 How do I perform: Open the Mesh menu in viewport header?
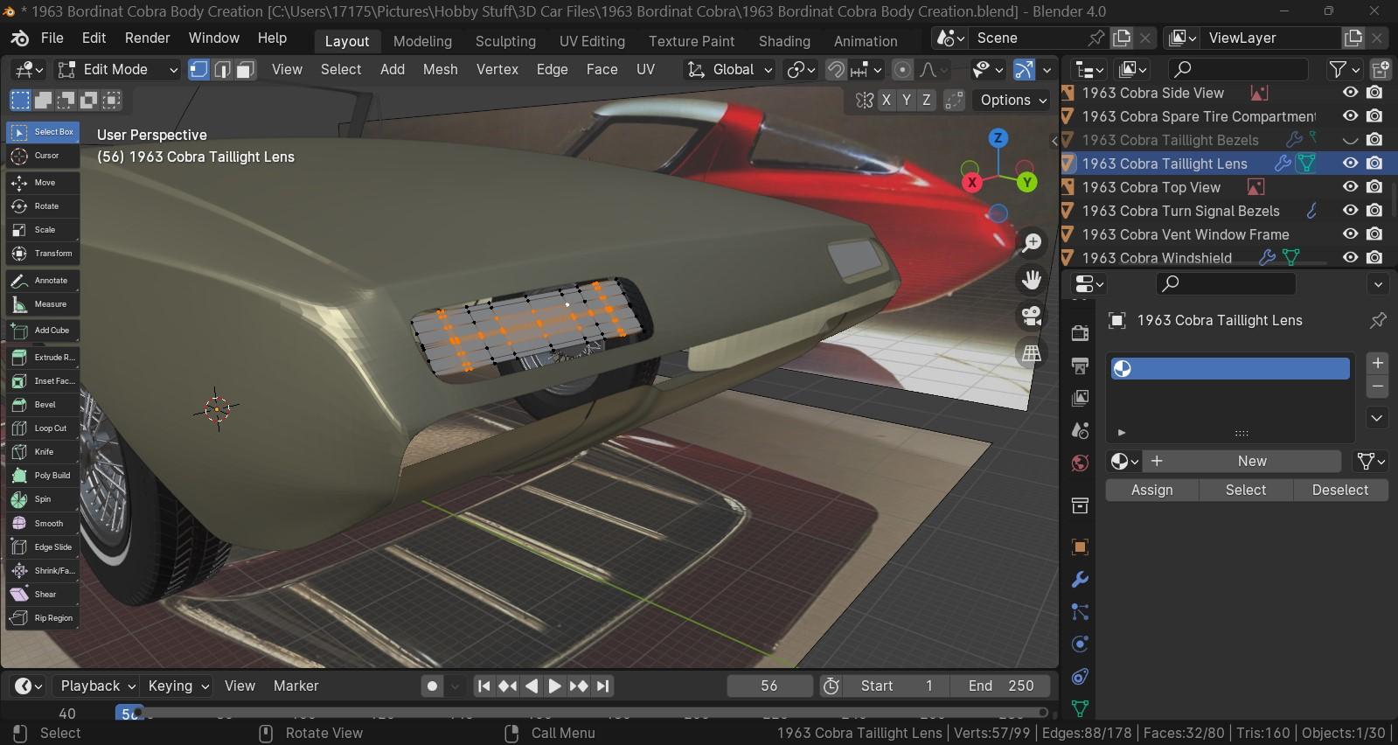[440, 69]
